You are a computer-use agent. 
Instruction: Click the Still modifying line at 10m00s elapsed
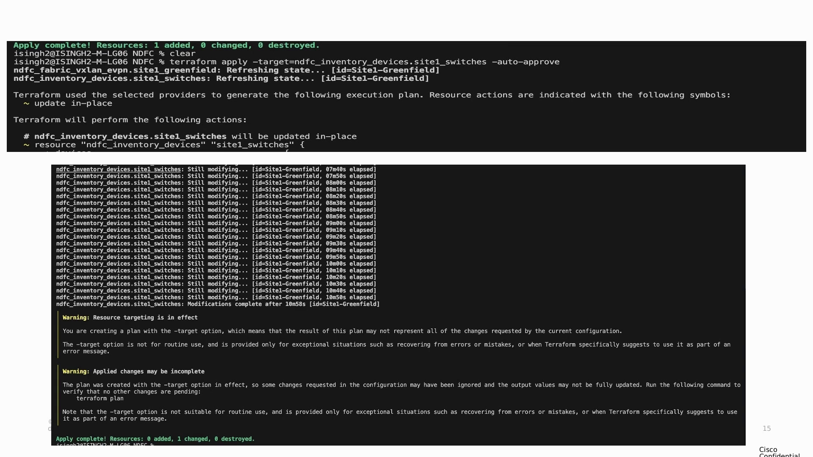[216, 264]
